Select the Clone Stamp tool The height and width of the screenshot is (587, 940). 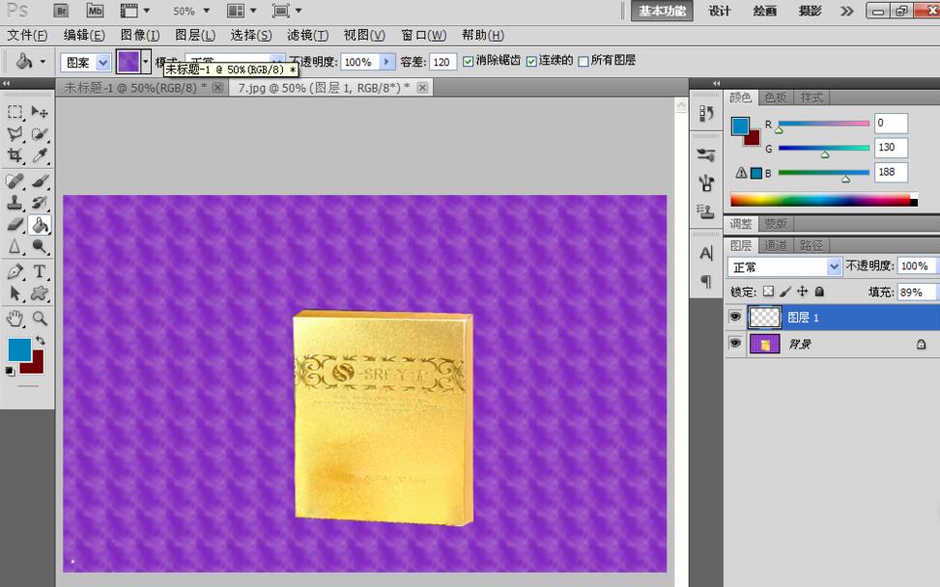[13, 203]
